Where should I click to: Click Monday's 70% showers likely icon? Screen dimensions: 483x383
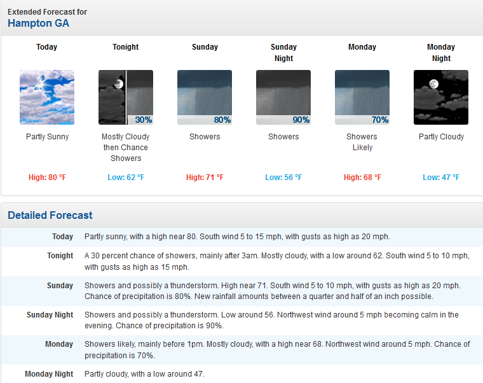pos(362,97)
